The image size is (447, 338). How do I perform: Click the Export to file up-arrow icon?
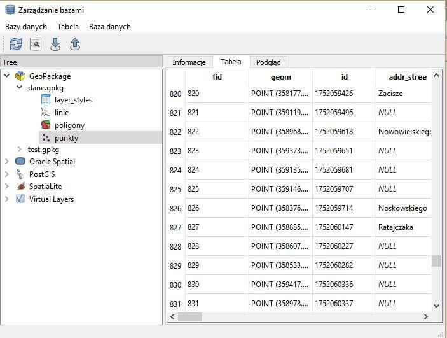click(x=75, y=45)
